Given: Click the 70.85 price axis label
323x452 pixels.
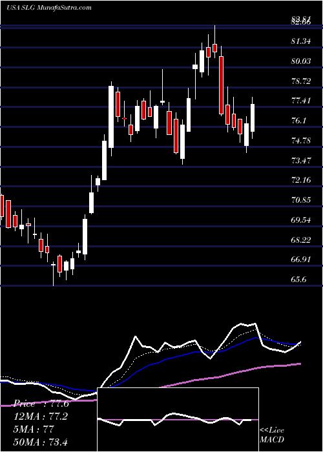Looking at the screenshot, I should click(301, 200).
